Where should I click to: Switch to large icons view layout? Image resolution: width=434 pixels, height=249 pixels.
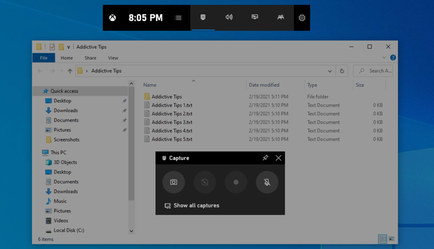tap(391, 239)
